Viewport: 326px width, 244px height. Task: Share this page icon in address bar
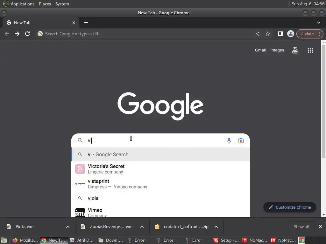tap(257, 34)
